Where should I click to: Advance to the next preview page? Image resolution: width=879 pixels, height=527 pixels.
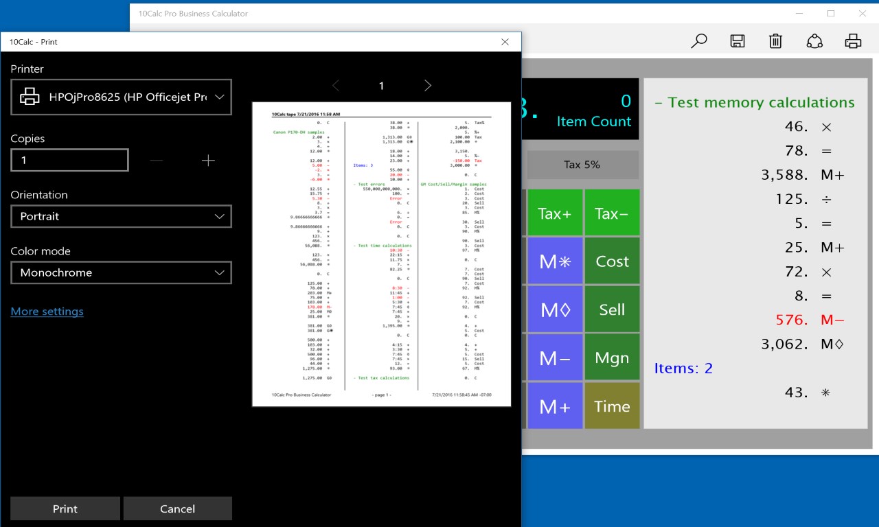tap(427, 85)
